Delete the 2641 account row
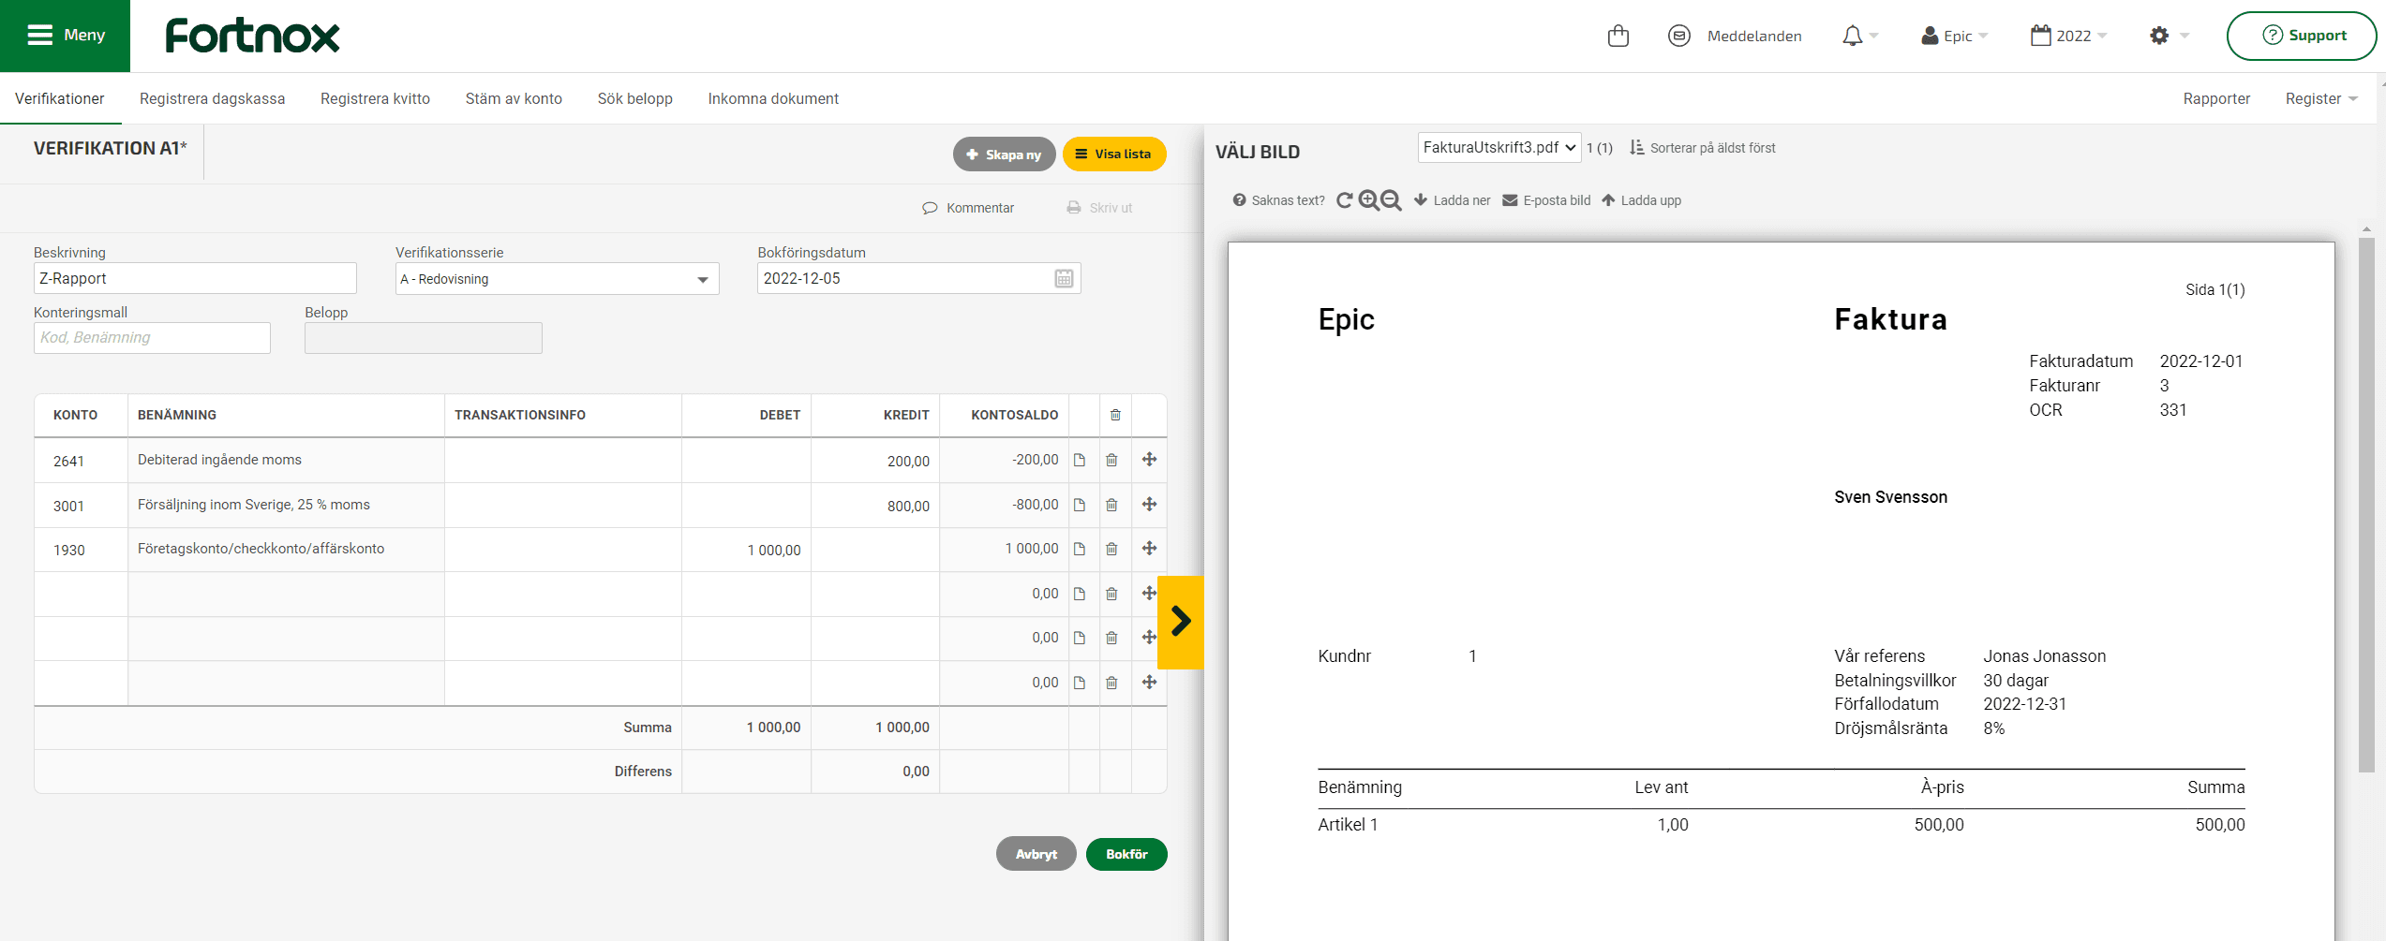This screenshot has height=941, width=2386. [x=1111, y=460]
